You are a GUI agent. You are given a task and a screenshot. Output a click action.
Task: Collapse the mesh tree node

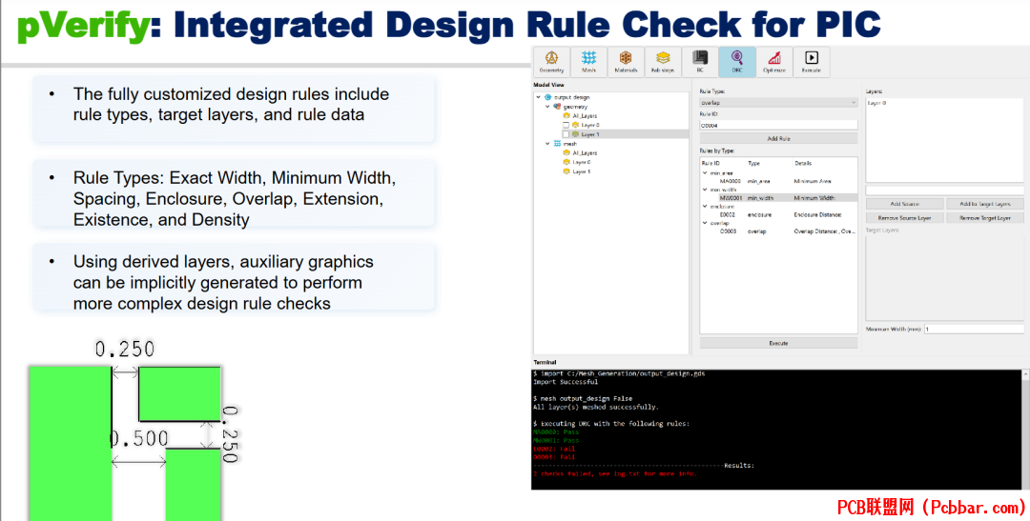[547, 144]
